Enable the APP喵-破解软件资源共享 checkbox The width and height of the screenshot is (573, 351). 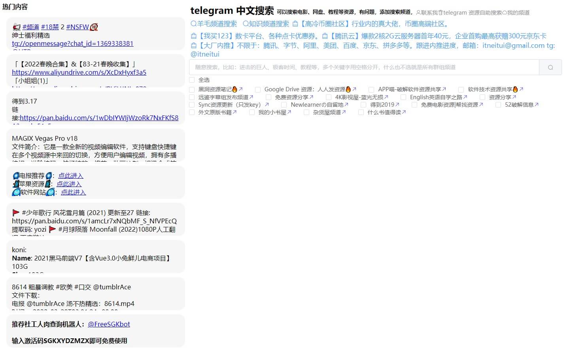[x=371, y=89]
